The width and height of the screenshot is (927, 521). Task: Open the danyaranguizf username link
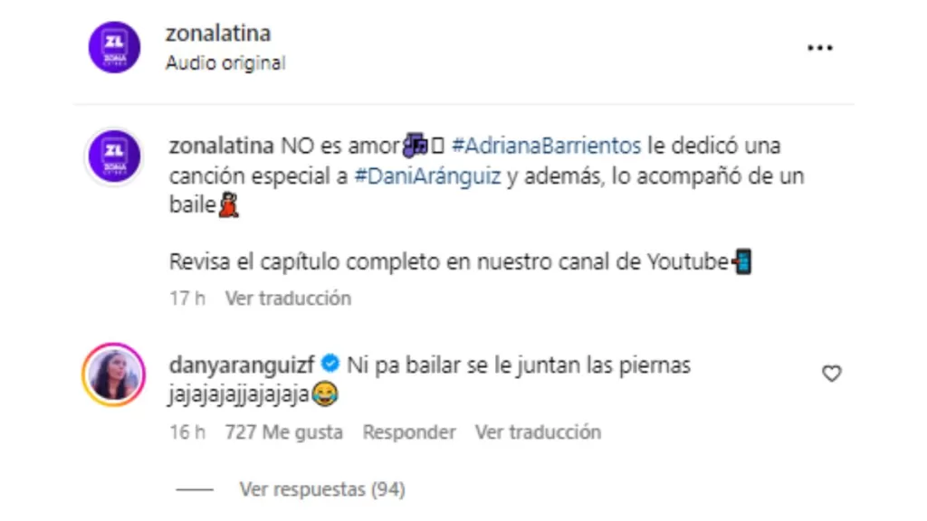[x=242, y=365]
